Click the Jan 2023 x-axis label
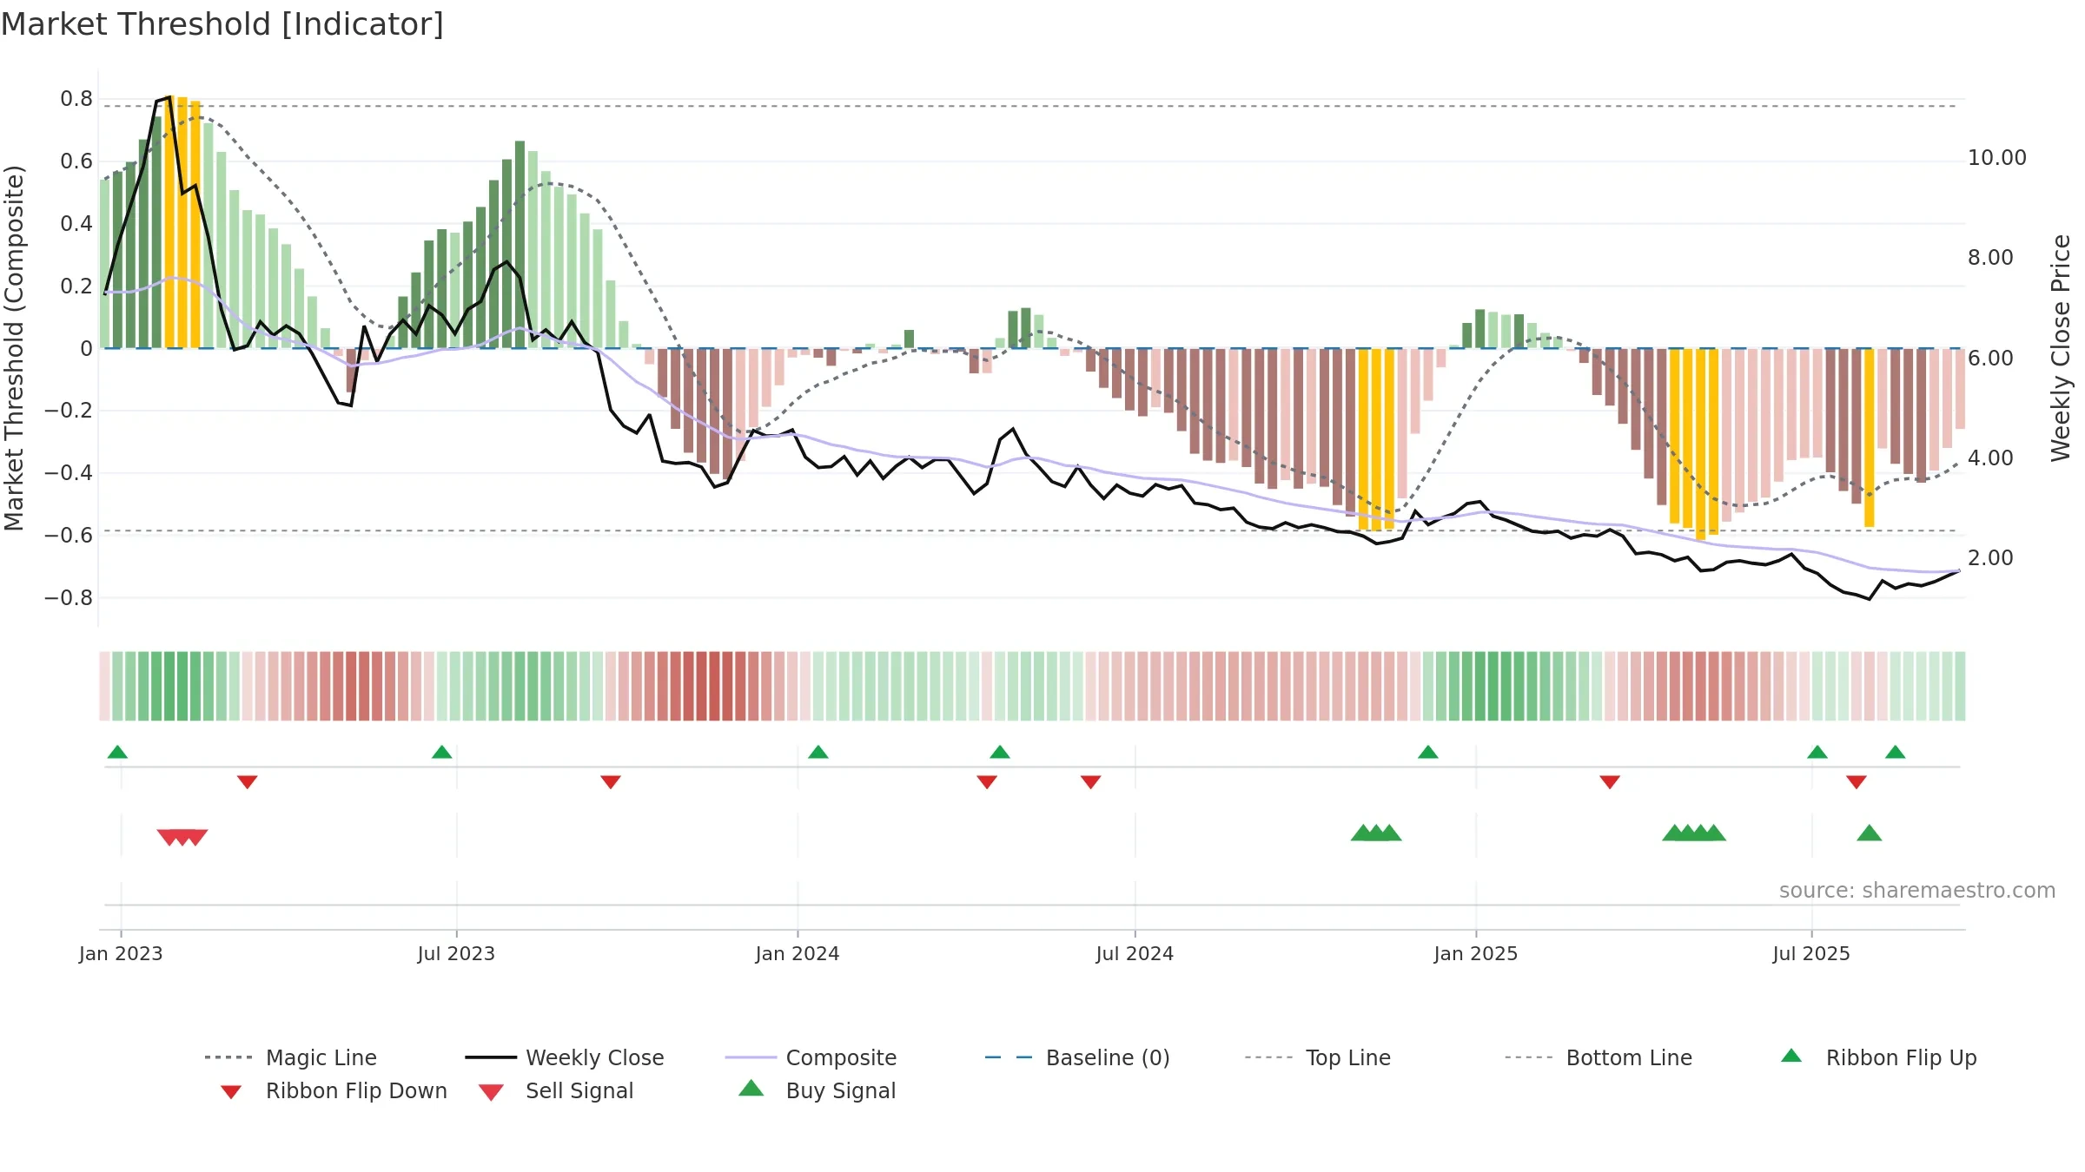The width and height of the screenshot is (2085, 1172). [x=121, y=953]
